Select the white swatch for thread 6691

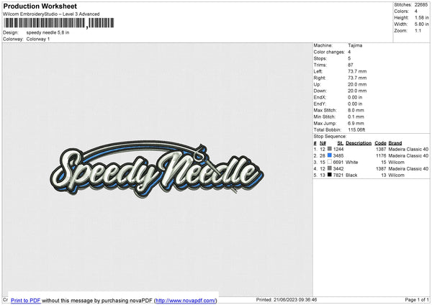click(330, 162)
